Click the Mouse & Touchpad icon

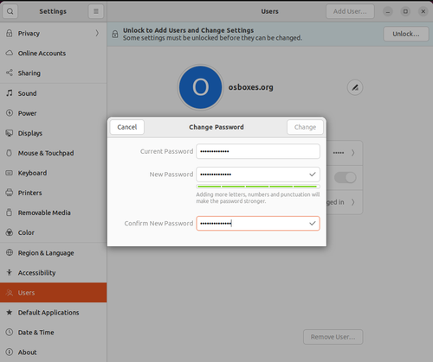point(10,153)
